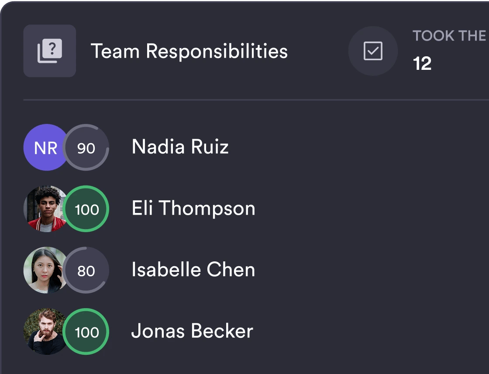The width and height of the screenshot is (489, 374).
Task: Select the name Eli Thompson
Action: pos(193,209)
